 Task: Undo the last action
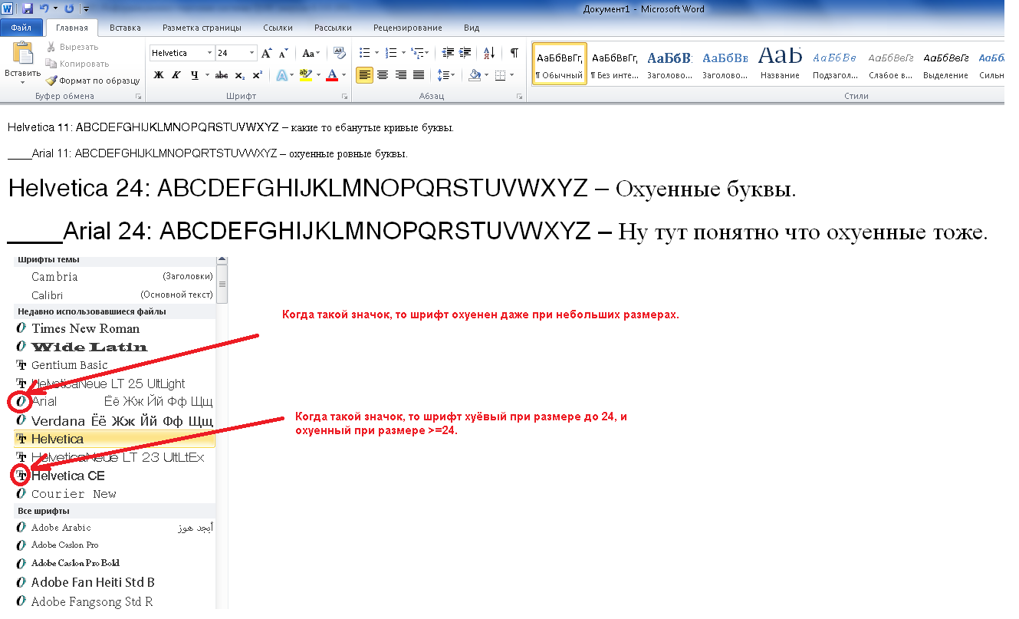[x=44, y=9]
